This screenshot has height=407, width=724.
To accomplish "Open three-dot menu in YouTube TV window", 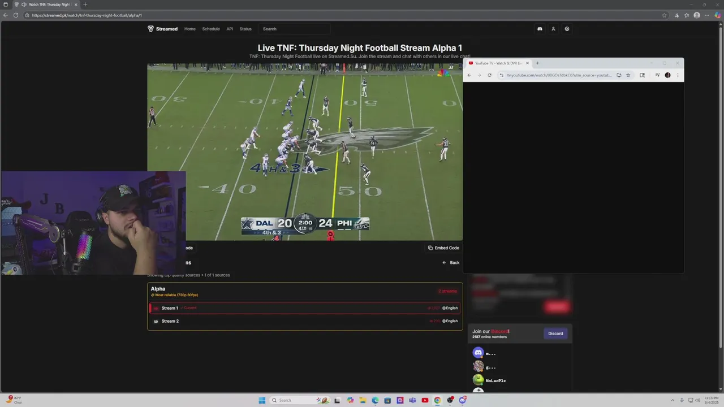I will (x=678, y=75).
